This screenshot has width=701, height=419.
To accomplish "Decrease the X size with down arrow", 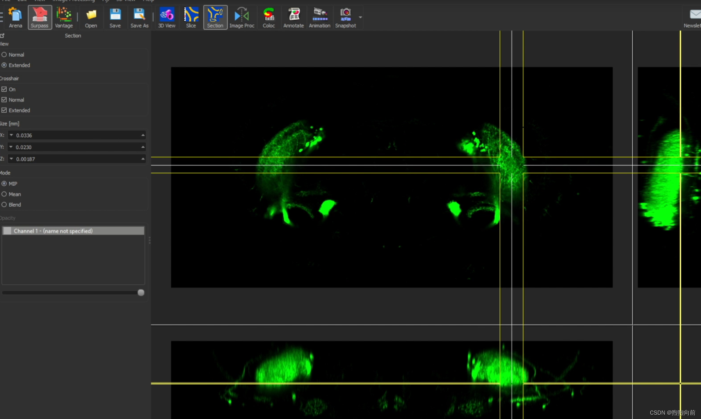I will tap(11, 135).
